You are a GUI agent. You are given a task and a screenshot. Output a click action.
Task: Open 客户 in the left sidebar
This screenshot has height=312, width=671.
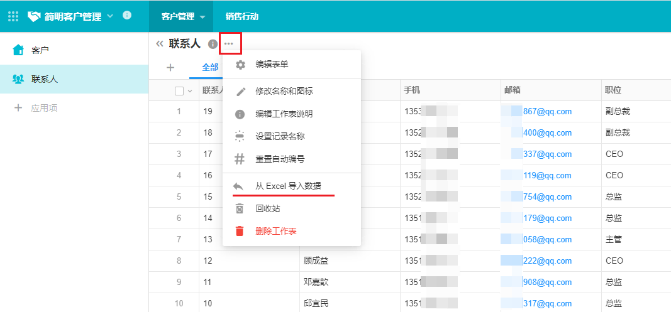[40, 50]
